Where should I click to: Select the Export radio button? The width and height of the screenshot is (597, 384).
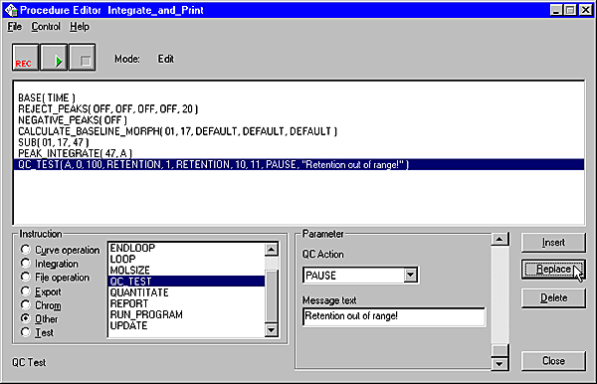26,291
